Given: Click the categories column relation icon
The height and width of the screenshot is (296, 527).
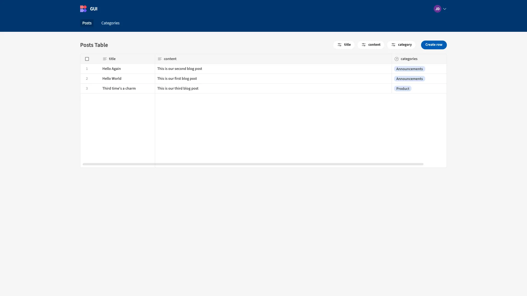Looking at the screenshot, I should pos(397,59).
